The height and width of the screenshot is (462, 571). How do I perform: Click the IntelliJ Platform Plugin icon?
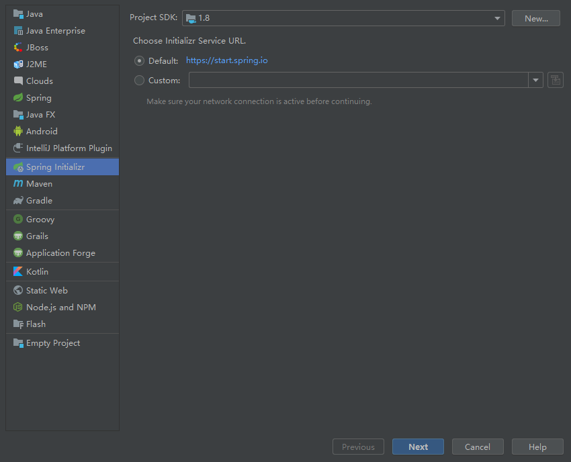click(x=18, y=148)
